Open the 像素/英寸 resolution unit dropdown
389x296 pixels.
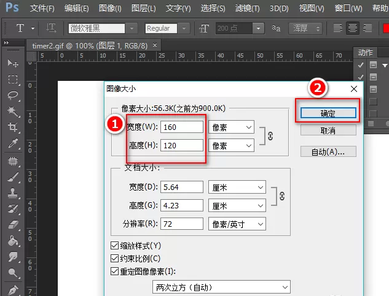[237, 224]
